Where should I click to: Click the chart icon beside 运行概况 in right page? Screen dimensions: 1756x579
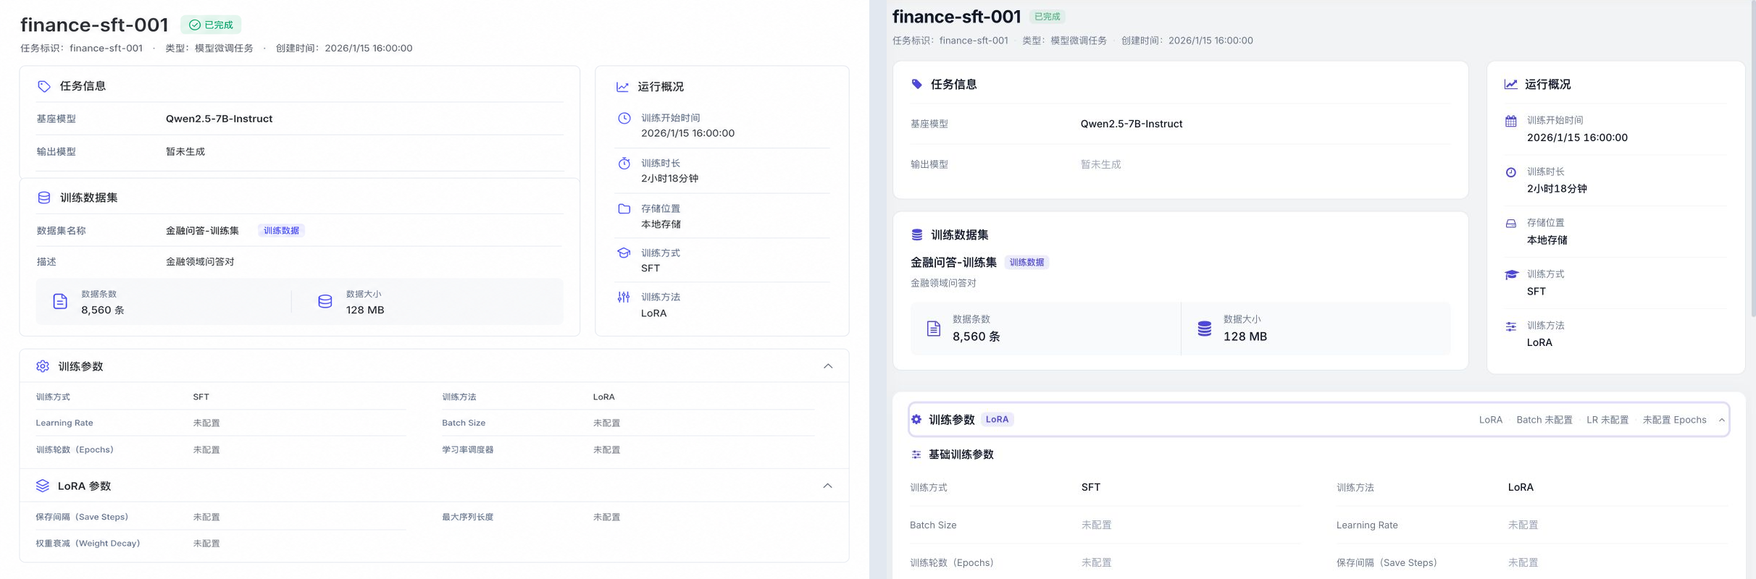pyautogui.click(x=1510, y=84)
